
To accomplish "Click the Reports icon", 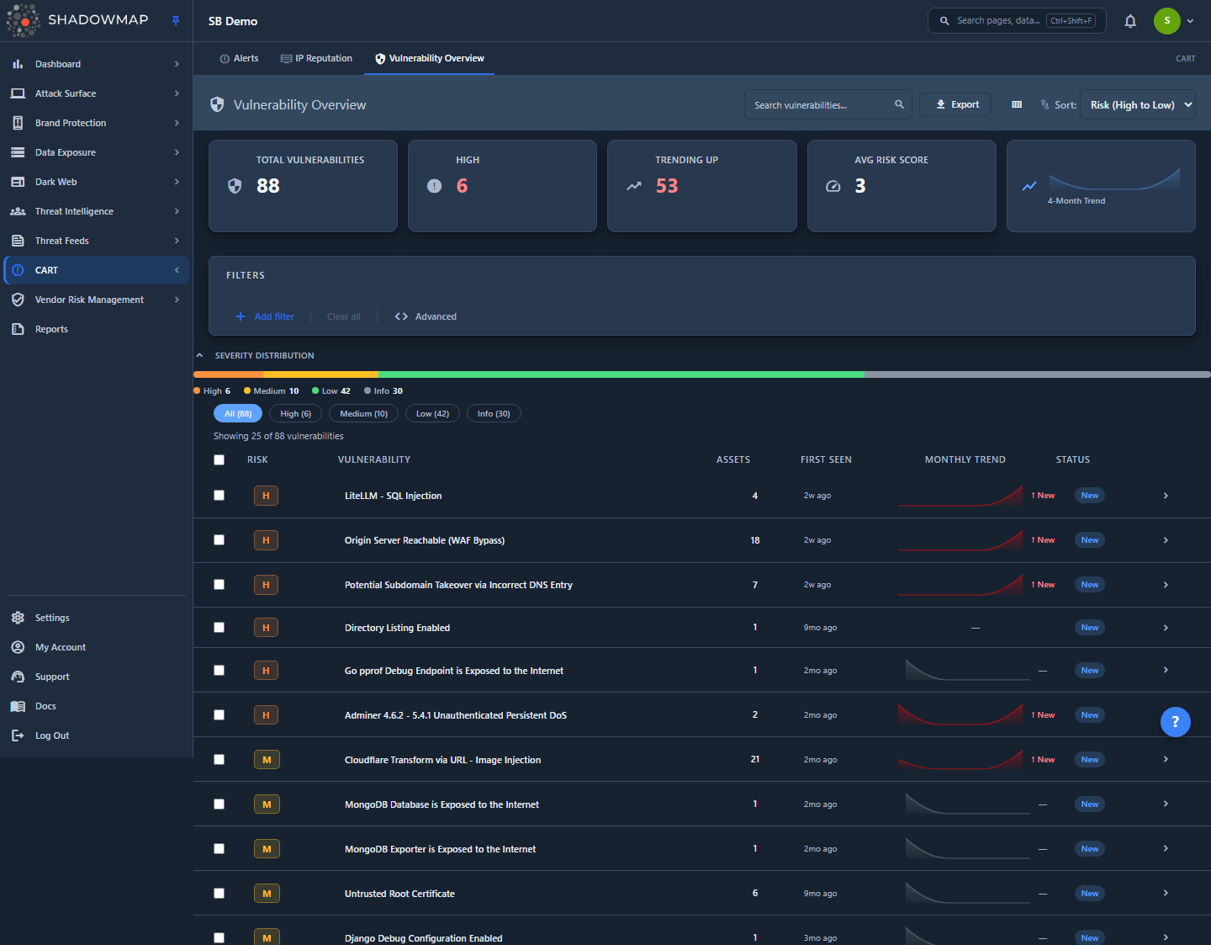I will pyautogui.click(x=18, y=329).
